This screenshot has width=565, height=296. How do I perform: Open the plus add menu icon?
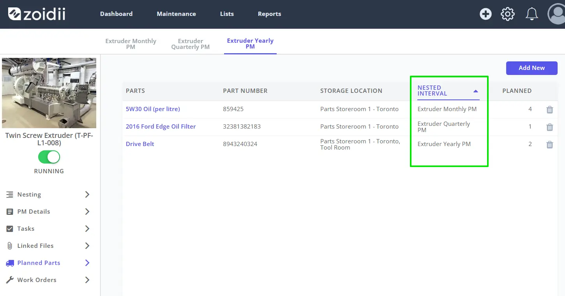(486, 14)
